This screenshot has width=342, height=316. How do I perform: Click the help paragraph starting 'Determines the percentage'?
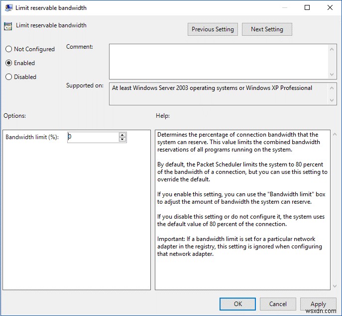pyautogui.click(x=238, y=142)
